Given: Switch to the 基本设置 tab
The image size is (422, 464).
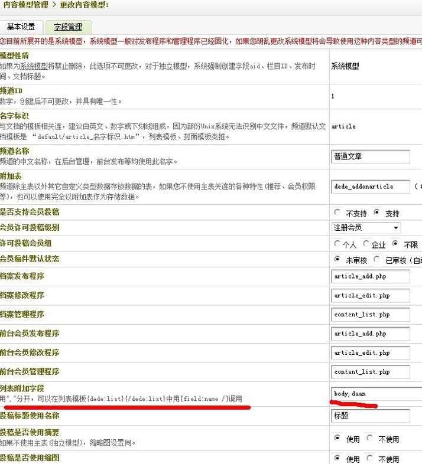Looking at the screenshot, I should [x=21, y=27].
